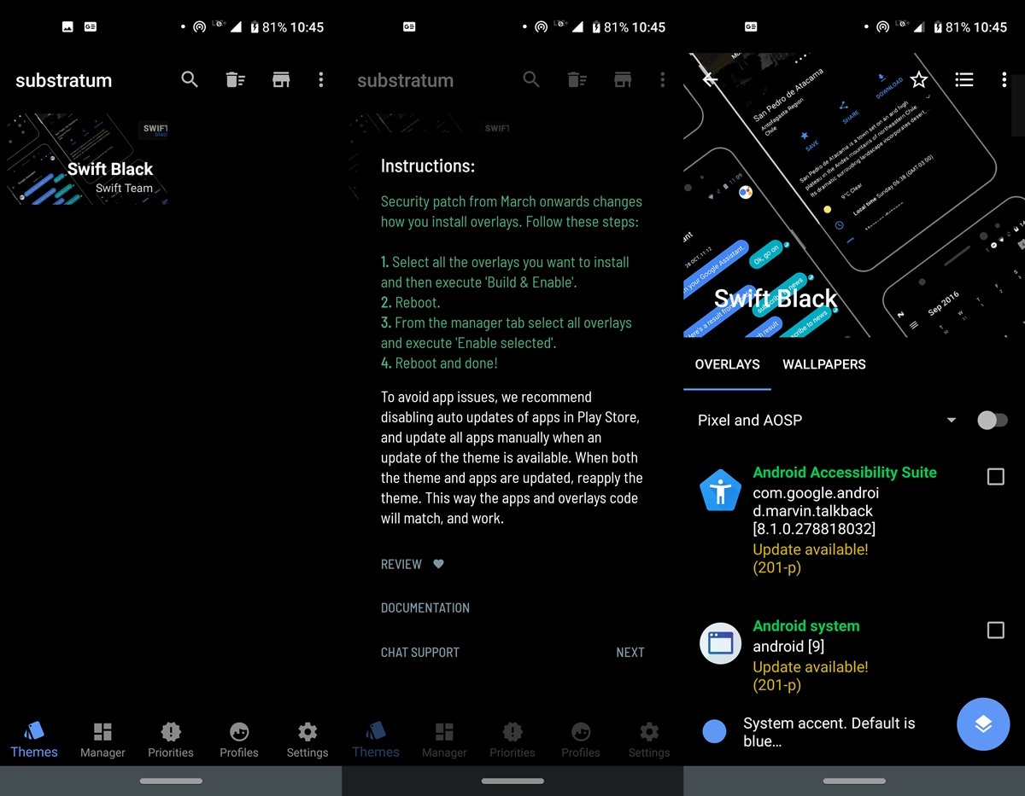1025x796 pixels.
Task: Open Settings tab in left screen
Action: click(x=307, y=740)
